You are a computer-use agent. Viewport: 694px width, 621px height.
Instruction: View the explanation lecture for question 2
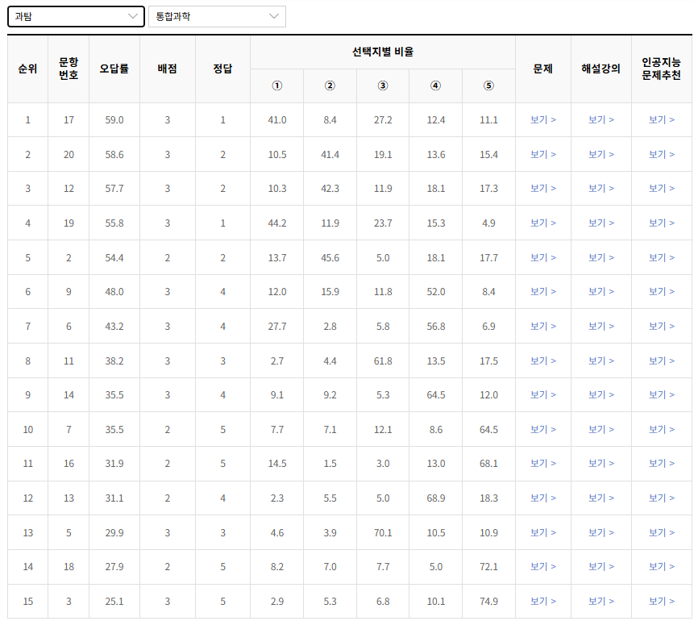[x=600, y=256]
